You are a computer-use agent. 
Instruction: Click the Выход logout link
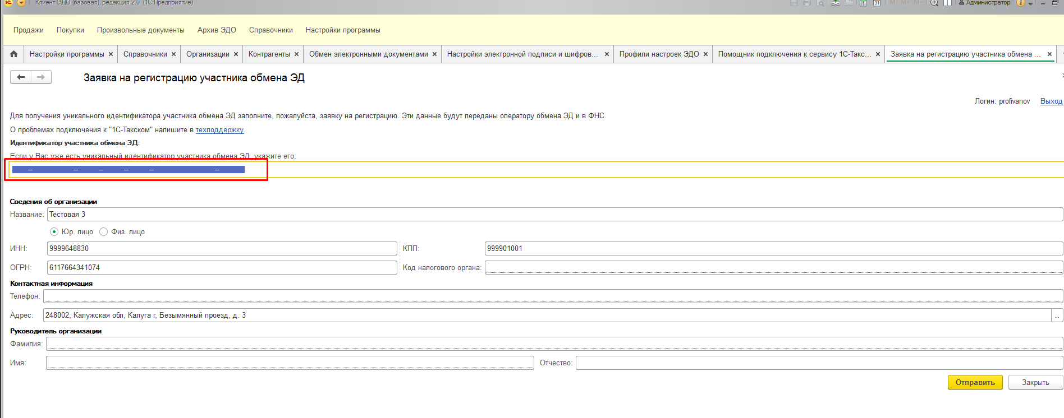1051,101
